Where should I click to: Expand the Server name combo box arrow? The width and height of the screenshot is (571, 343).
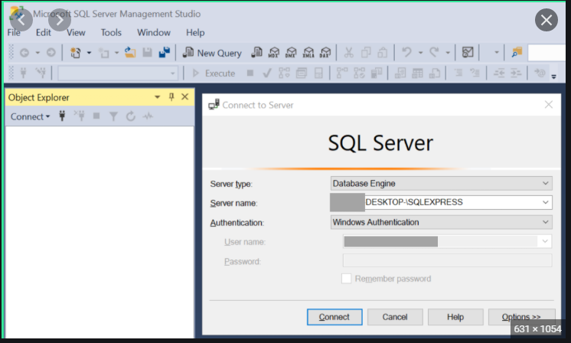546,202
